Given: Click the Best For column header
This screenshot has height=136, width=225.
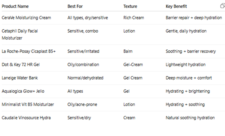Looking at the screenshot, I should [x=75, y=6].
